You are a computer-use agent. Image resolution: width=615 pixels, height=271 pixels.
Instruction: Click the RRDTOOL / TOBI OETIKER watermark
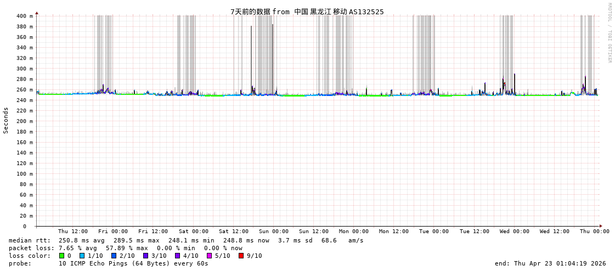(x=609, y=33)
